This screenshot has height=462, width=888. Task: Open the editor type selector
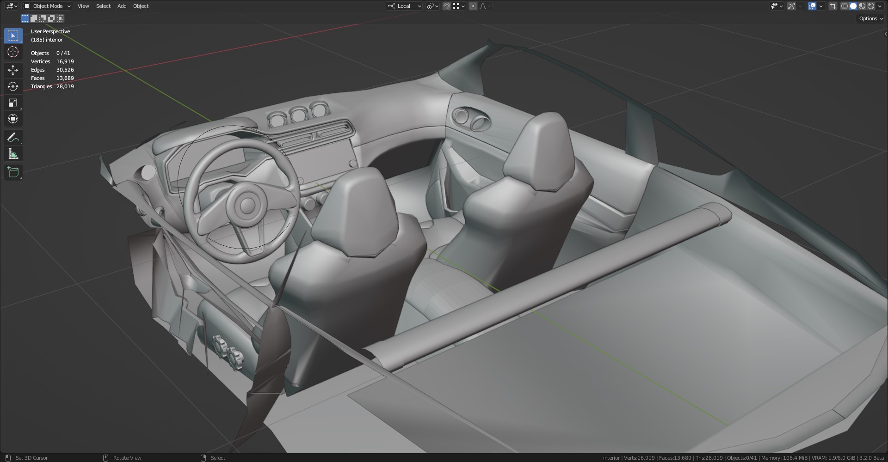[12, 6]
